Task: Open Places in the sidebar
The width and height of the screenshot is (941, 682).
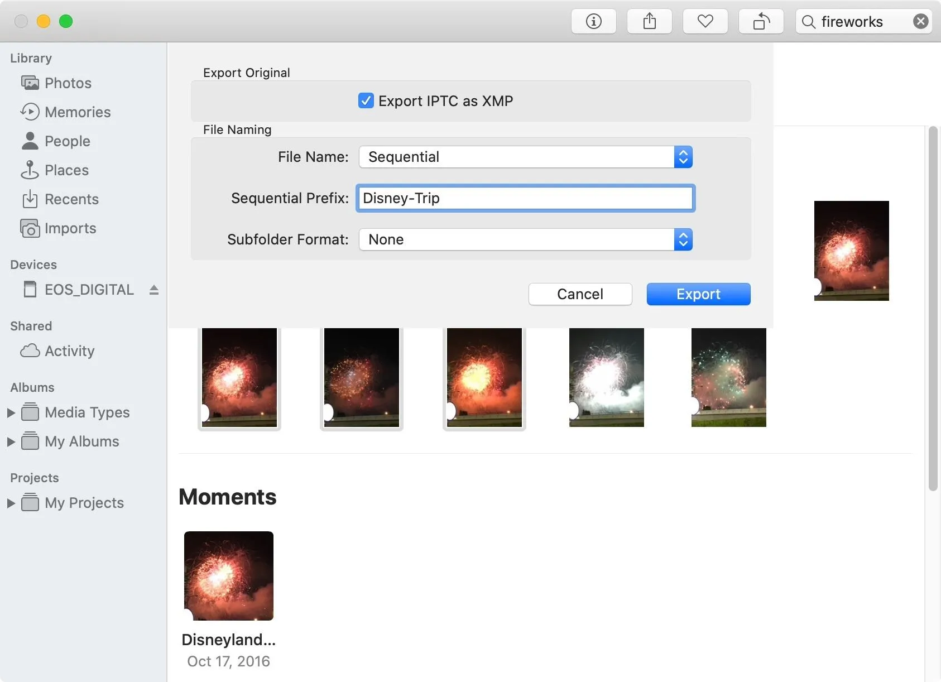Action: (67, 170)
